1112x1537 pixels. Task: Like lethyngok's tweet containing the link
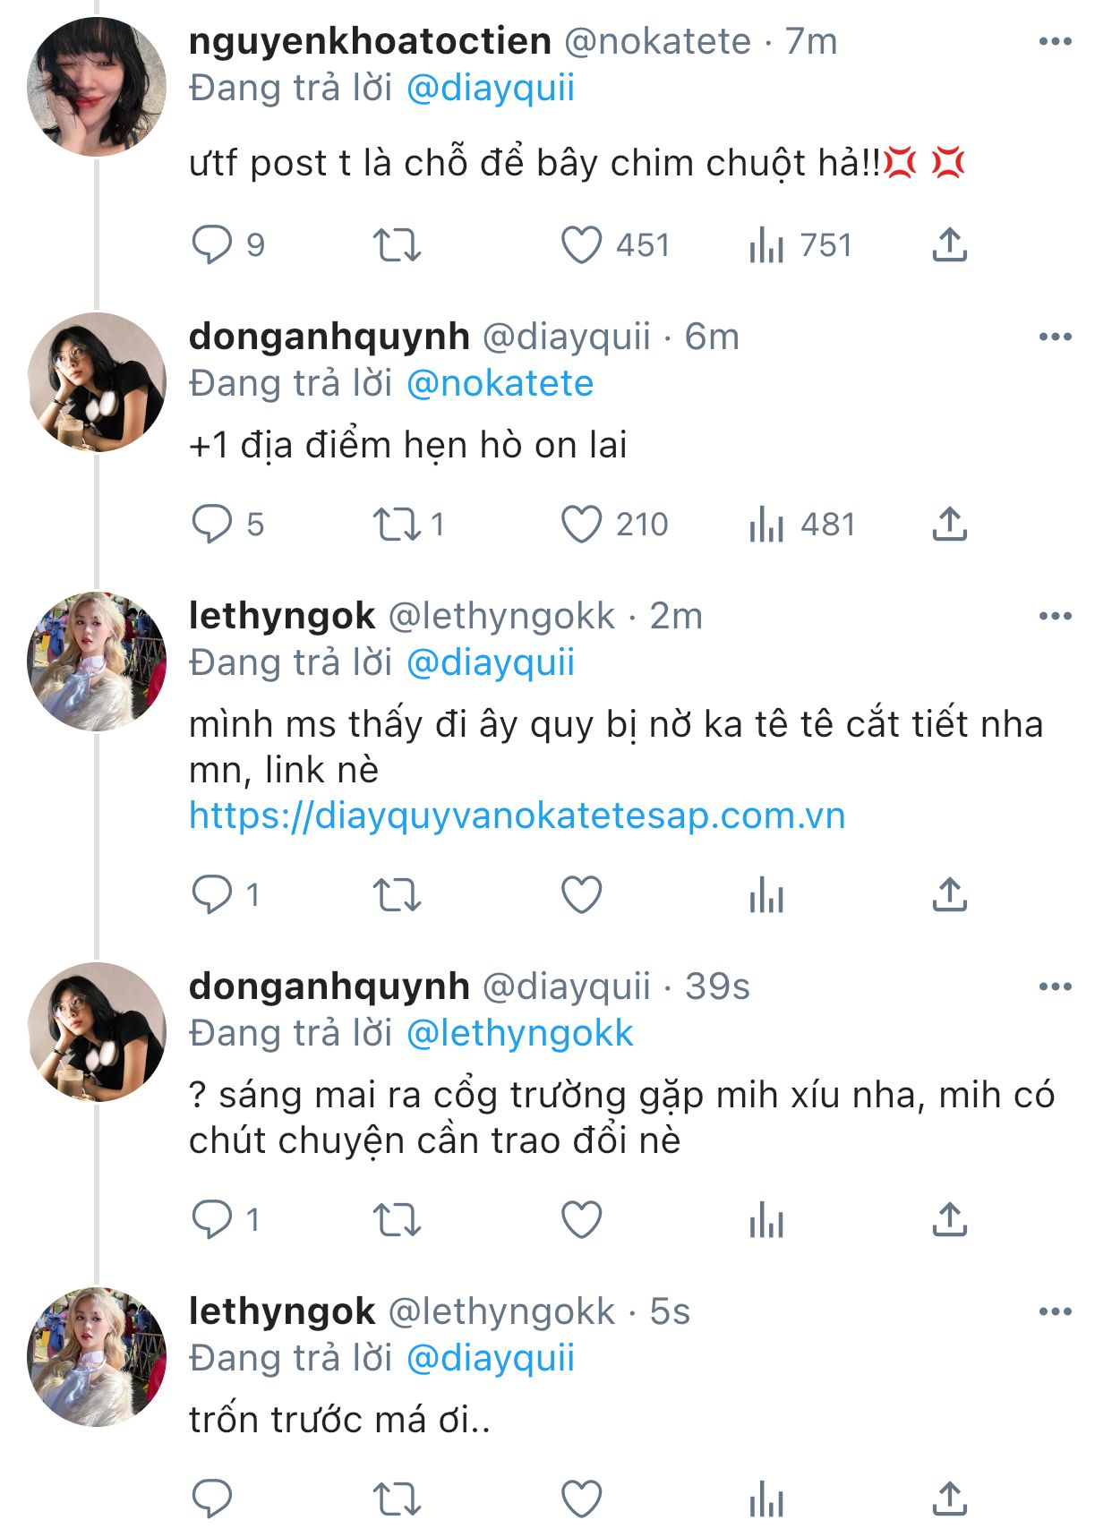coord(582,894)
